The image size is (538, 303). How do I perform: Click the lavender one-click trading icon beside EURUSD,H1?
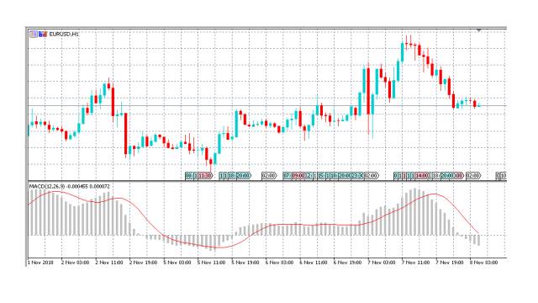(x=34, y=34)
